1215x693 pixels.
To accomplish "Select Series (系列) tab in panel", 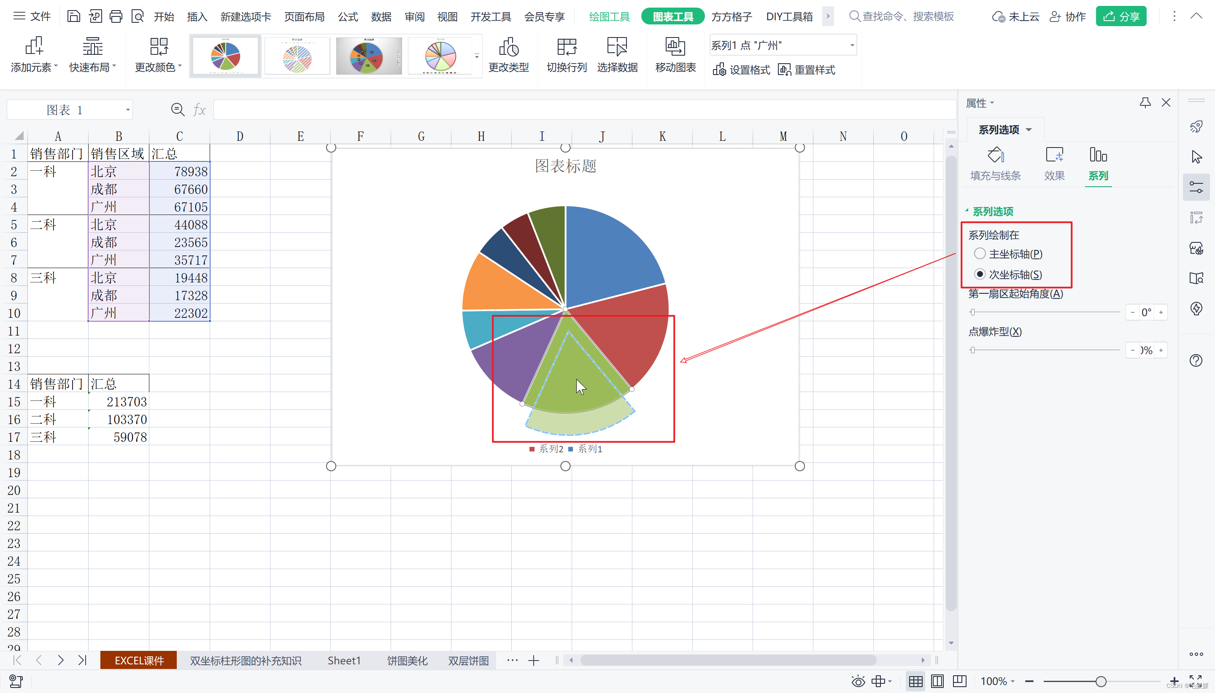I will coord(1098,164).
